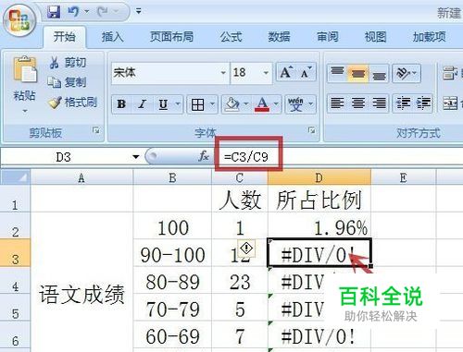Select column C header

[240, 177]
